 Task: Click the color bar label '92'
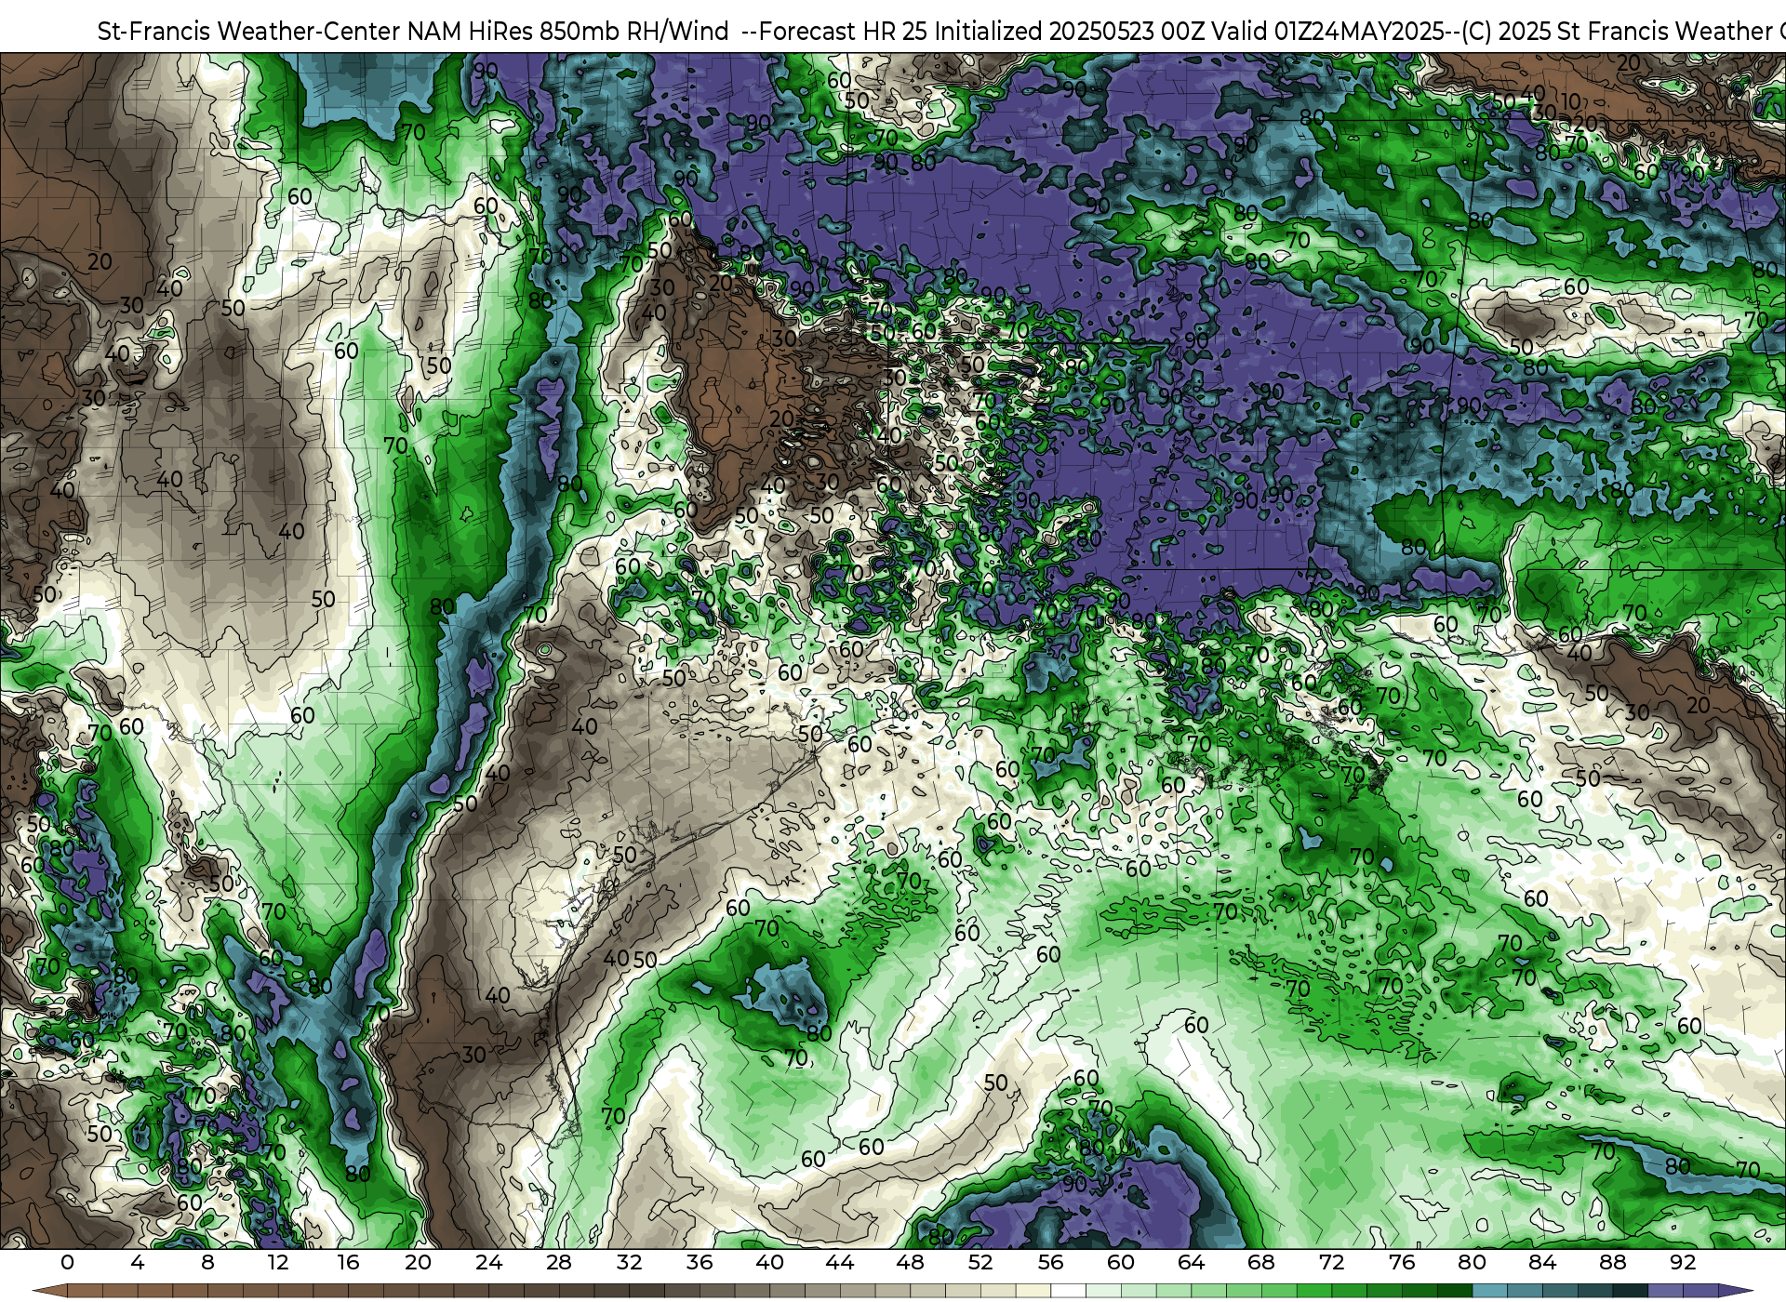tap(1683, 1262)
